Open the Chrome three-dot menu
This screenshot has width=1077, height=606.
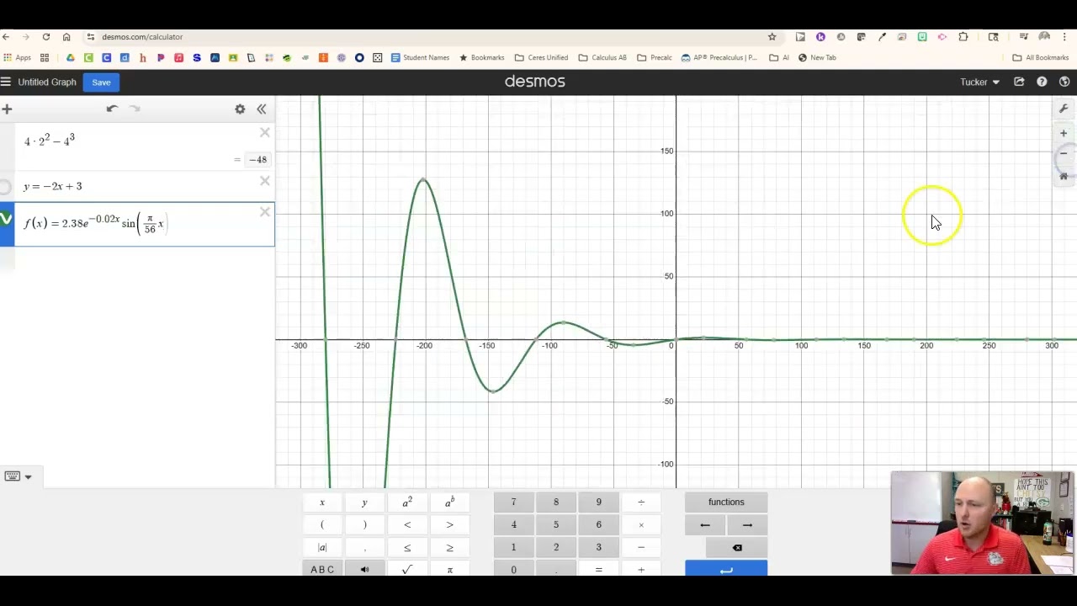(1065, 37)
